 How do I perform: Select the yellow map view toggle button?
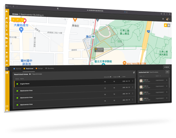(x=166, y=25)
